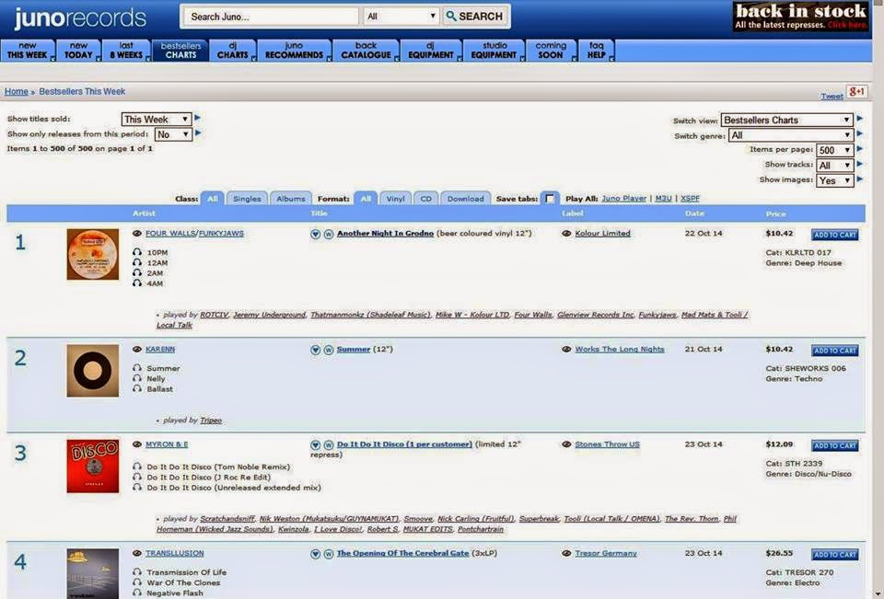
Task: Click heart icon for Do It Do It Disco
Action: (x=316, y=445)
